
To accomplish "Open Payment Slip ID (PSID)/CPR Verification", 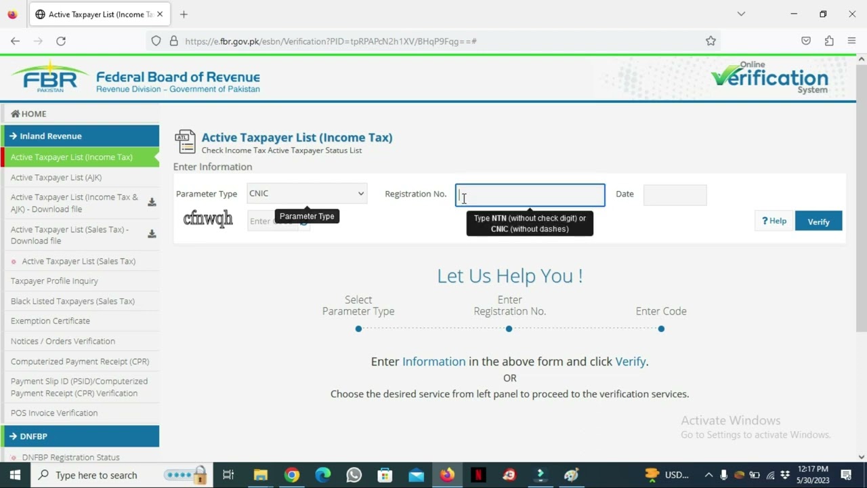I will (x=79, y=387).
